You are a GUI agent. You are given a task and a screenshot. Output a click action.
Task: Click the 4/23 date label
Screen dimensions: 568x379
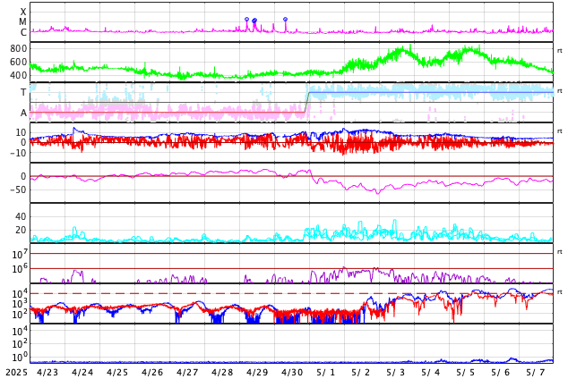point(47,373)
